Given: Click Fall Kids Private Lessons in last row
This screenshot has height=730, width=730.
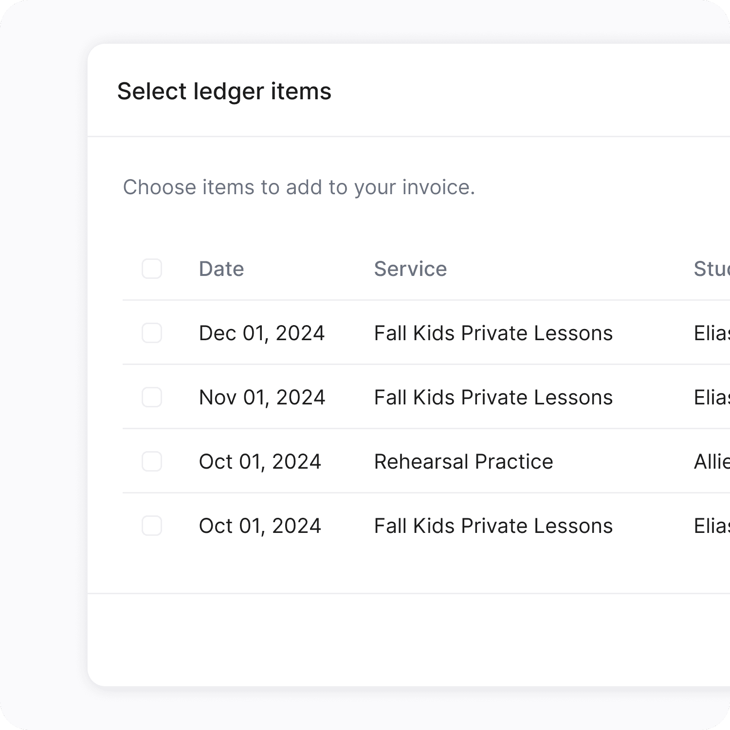Looking at the screenshot, I should click(493, 526).
